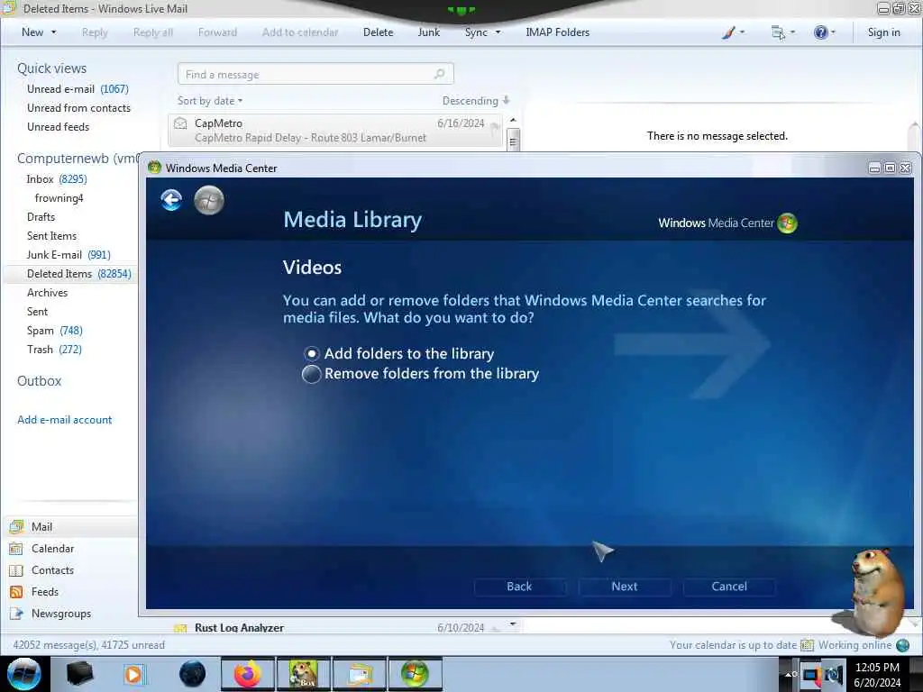Viewport: 923px width, 692px height.
Task: Click the hamster Box taskbar icon
Action: point(303,674)
